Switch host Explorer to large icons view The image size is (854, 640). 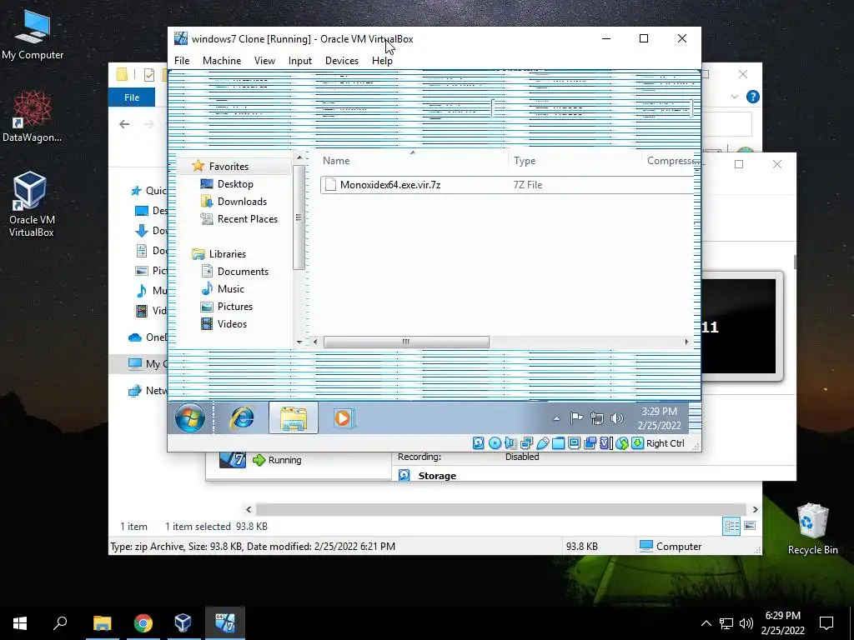point(750,526)
